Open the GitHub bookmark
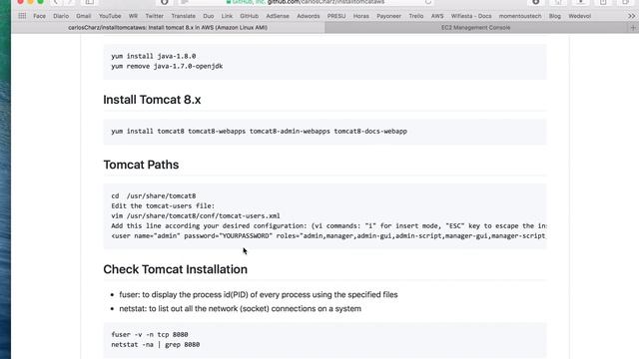The width and height of the screenshot is (639, 359). point(249,16)
